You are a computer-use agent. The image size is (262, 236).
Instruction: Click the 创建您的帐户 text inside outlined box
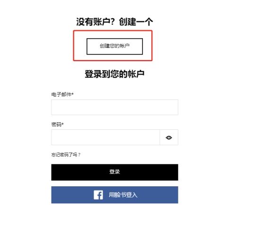pyautogui.click(x=114, y=46)
